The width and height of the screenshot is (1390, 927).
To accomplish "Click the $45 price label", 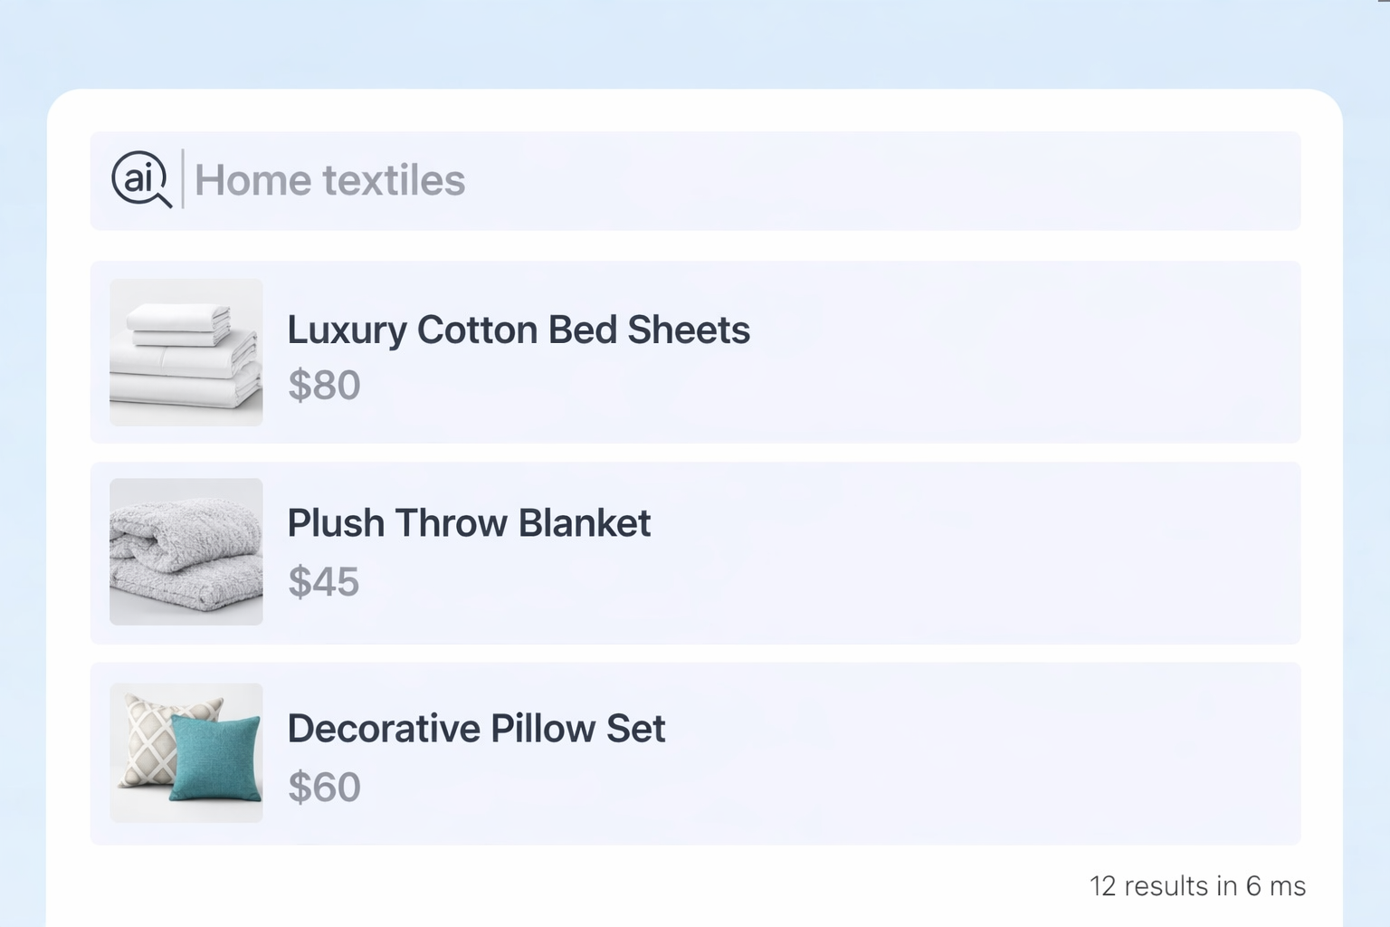I will point(323,582).
